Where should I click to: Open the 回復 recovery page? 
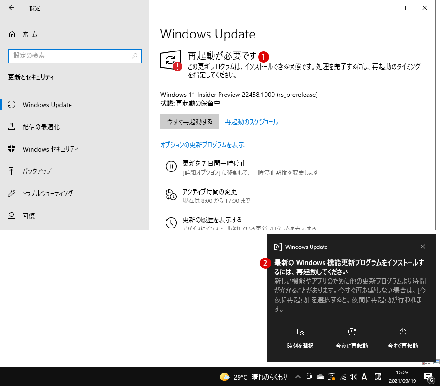pos(21,215)
